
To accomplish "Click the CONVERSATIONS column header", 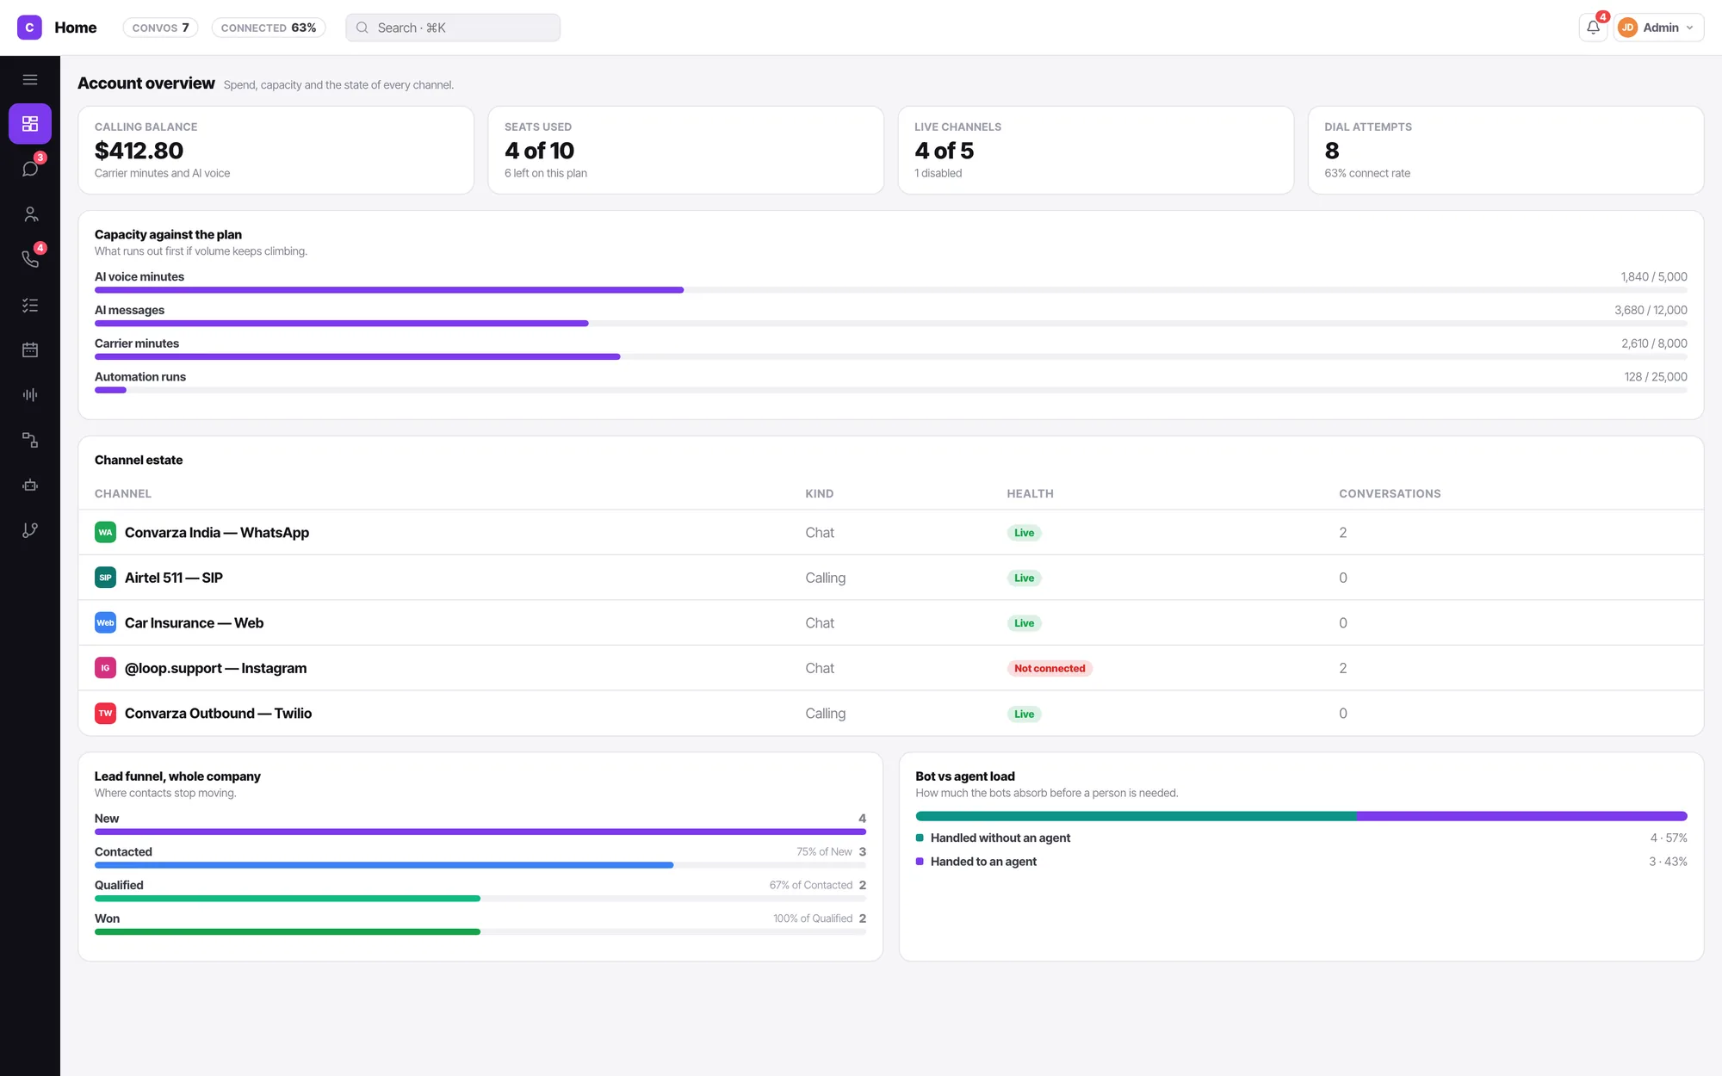I will [1390, 493].
